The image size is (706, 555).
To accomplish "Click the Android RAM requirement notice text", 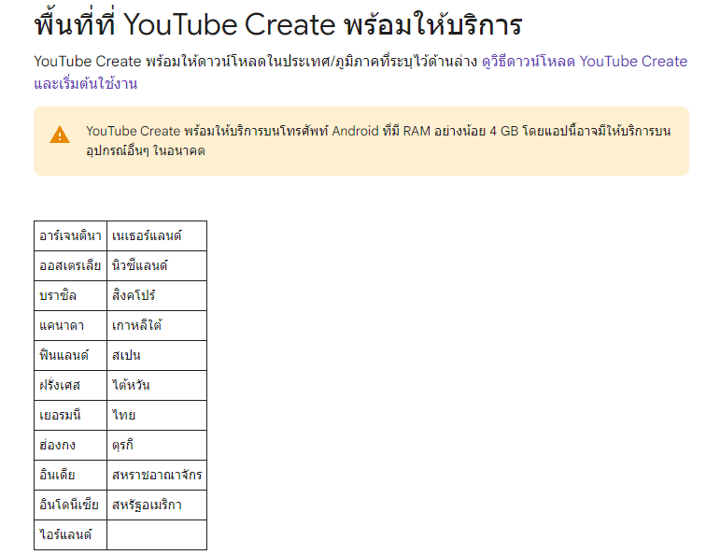I will pos(378,140).
